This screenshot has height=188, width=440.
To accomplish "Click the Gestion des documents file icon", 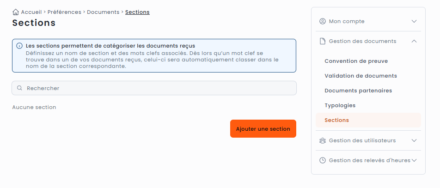I will pyautogui.click(x=323, y=41).
